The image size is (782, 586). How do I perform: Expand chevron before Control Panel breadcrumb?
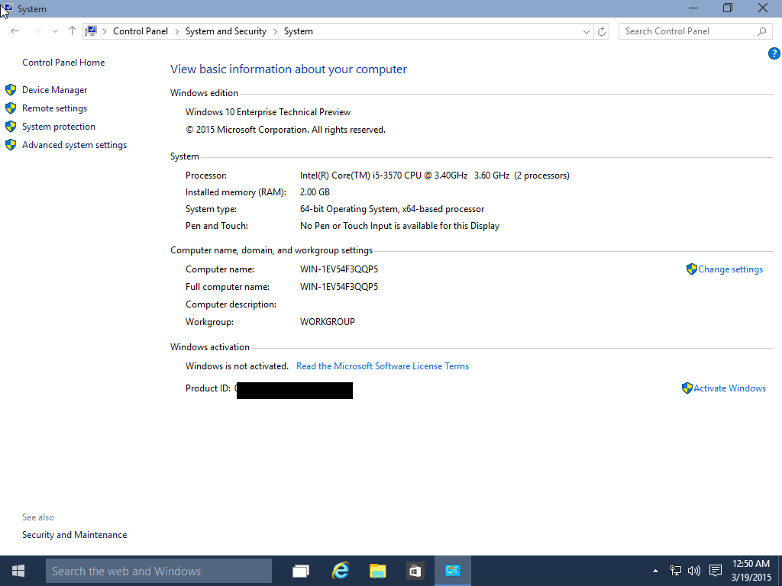tap(104, 31)
